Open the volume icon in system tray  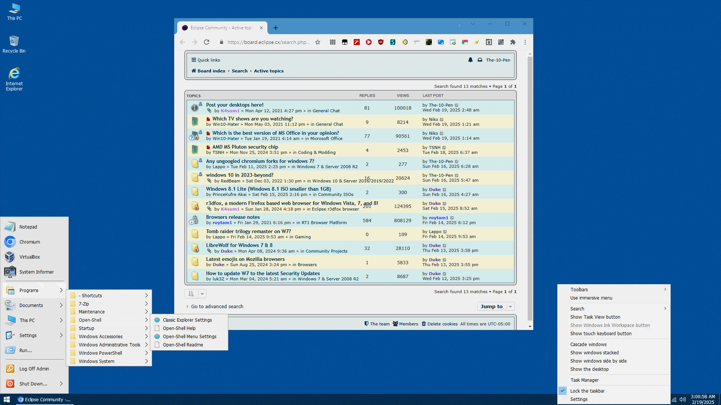pos(683,399)
